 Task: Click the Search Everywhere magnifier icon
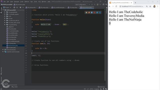tap(106, 4)
